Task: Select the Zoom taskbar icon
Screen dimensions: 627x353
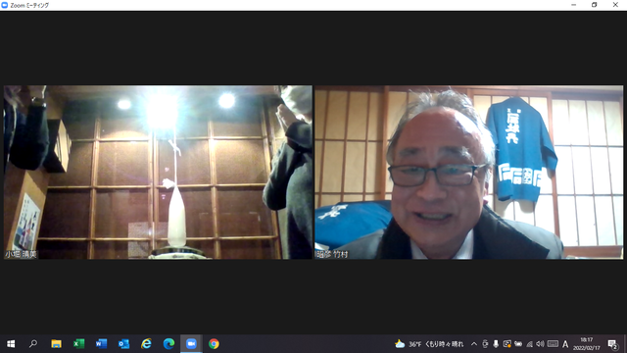Action: [191, 344]
